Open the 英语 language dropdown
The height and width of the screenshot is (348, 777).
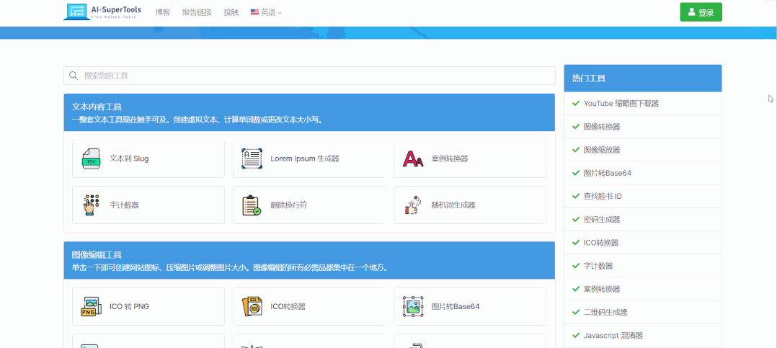pyautogui.click(x=266, y=12)
